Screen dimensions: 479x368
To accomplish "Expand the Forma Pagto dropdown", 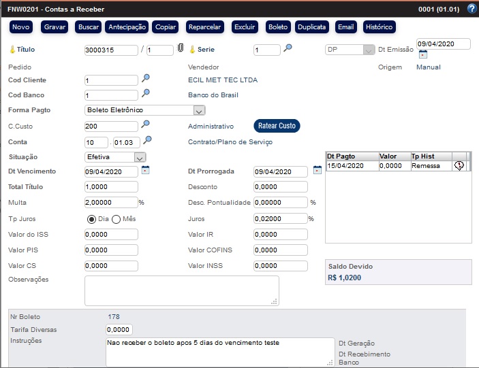I will [x=198, y=110].
